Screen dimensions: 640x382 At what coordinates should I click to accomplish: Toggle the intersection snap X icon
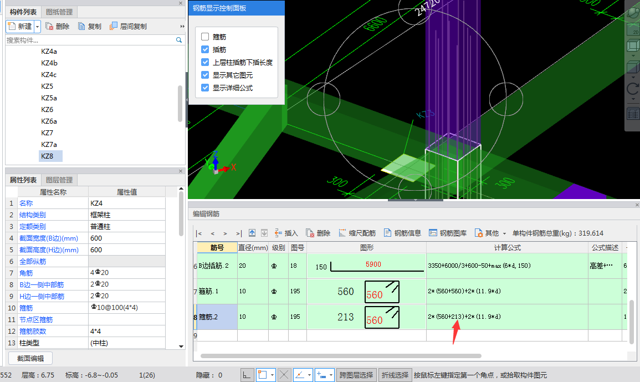[284, 375]
